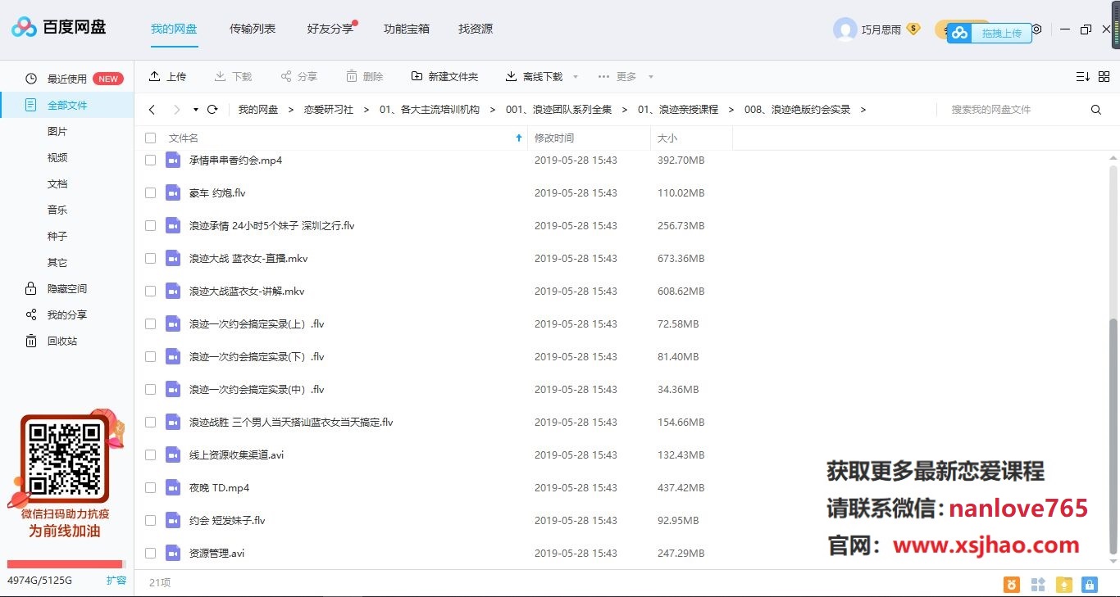Select checkbox for 浪迹大战蓝衣女-讲解.mkv
Image resolution: width=1120 pixels, height=597 pixels.
point(150,292)
